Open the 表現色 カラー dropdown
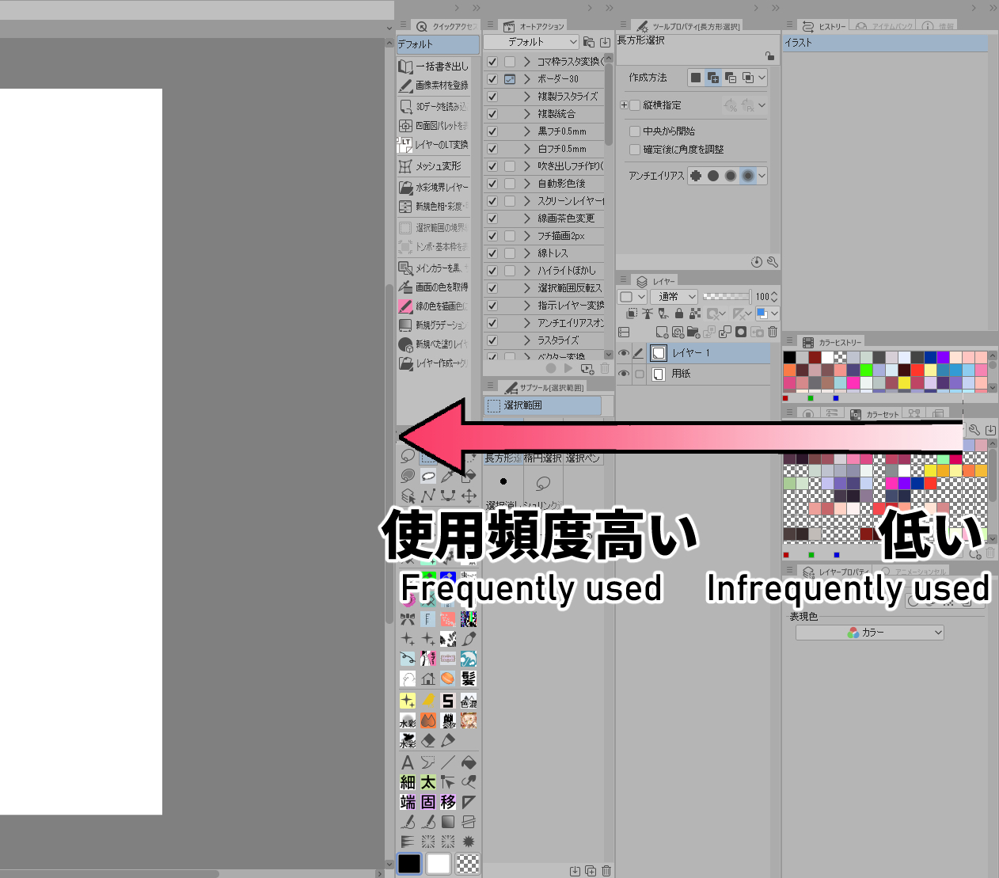 870,633
